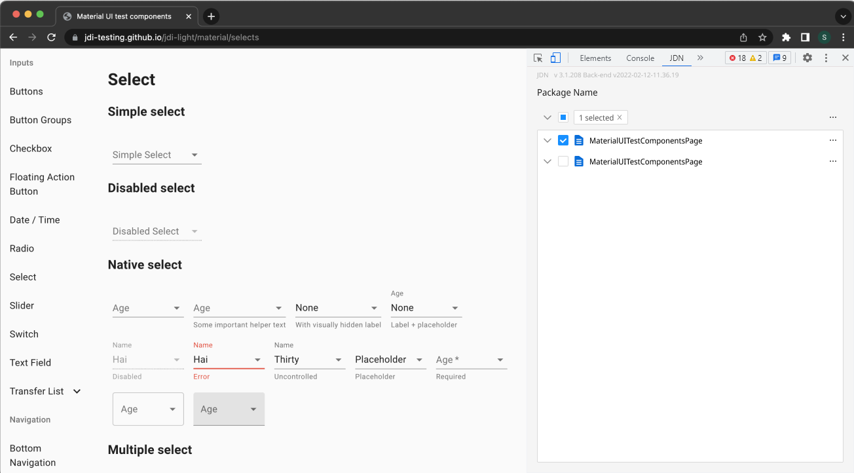Switch to the Elements tab

click(595, 58)
